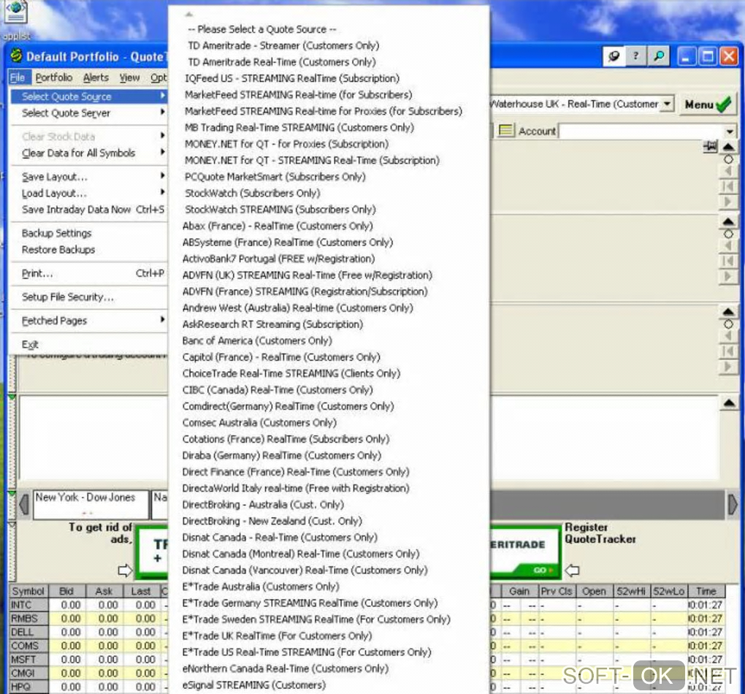Image resolution: width=745 pixels, height=694 pixels.
Task: Click forward arrow in topmost right panel
Action: tap(727, 202)
